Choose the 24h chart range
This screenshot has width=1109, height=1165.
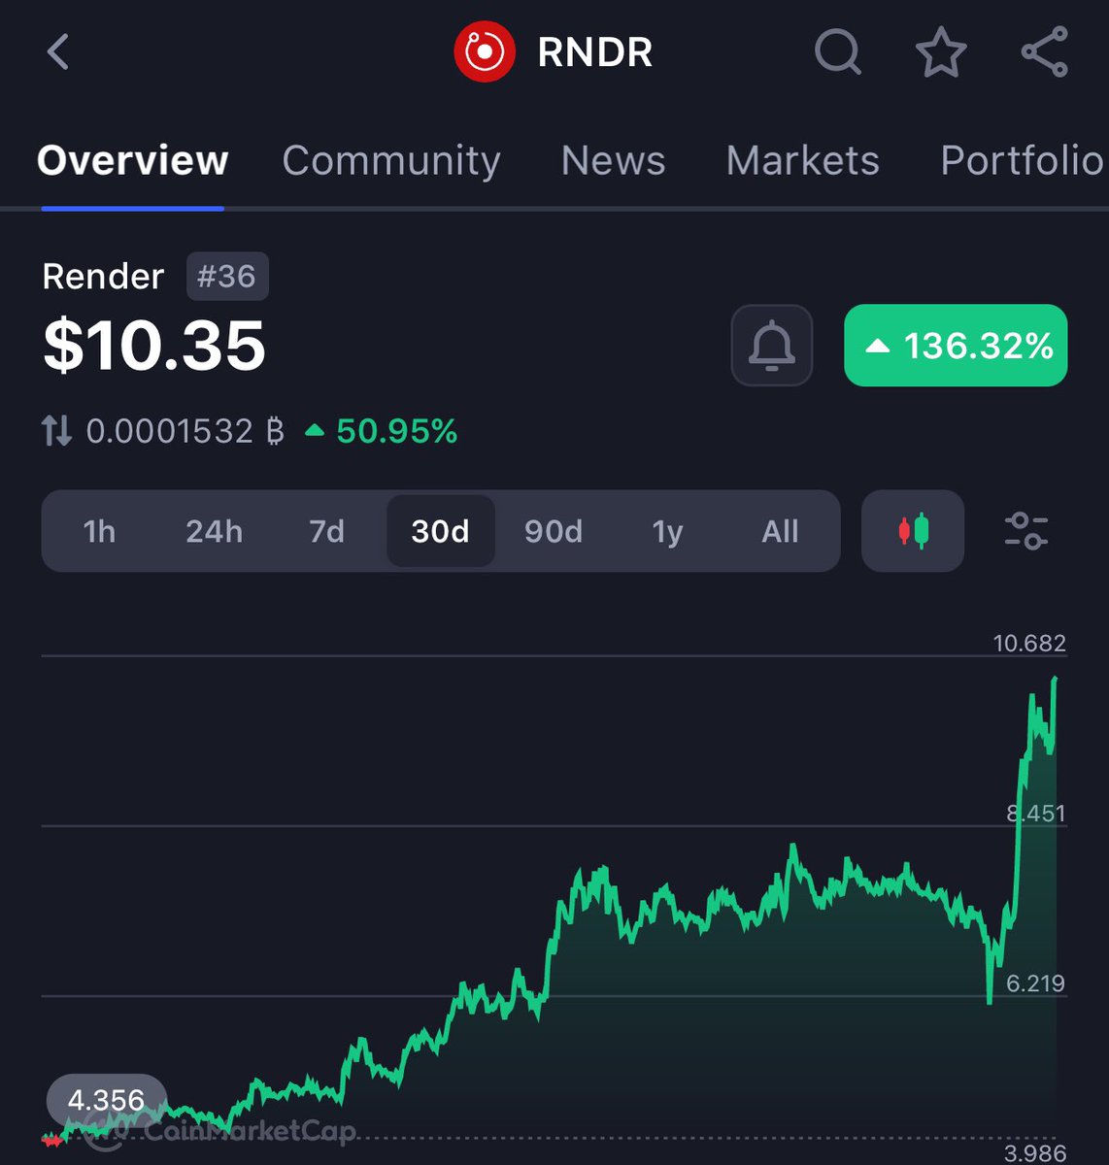(215, 531)
